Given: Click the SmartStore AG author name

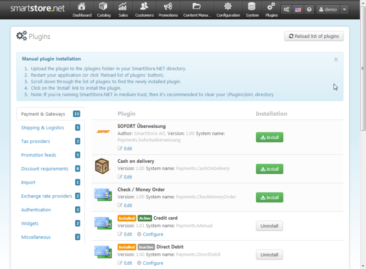Looking at the screenshot, I should coord(150,133).
